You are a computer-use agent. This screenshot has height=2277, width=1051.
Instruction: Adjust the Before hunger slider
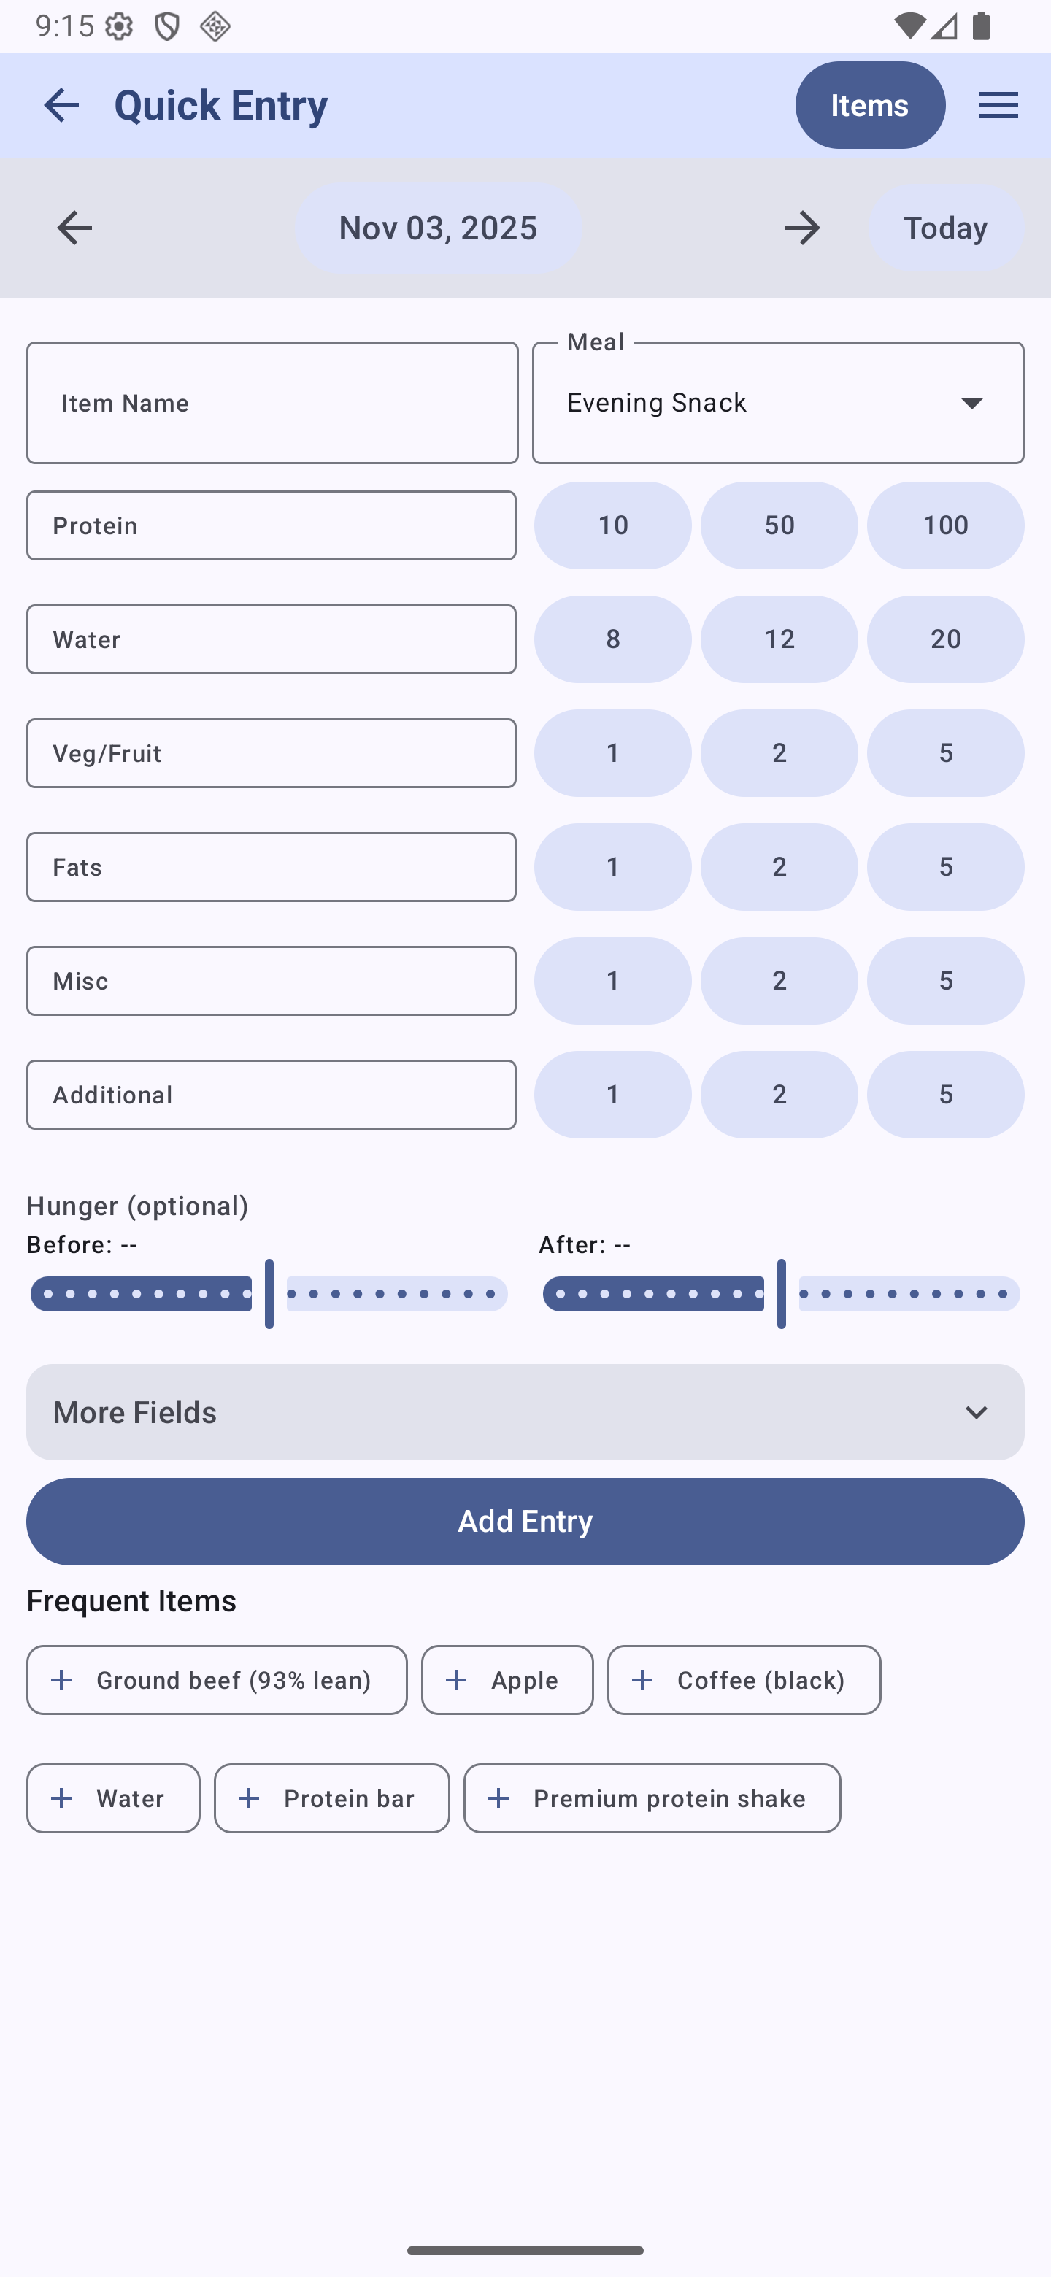(x=269, y=1294)
